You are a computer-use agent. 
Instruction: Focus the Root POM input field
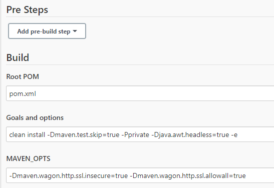pos(140,93)
